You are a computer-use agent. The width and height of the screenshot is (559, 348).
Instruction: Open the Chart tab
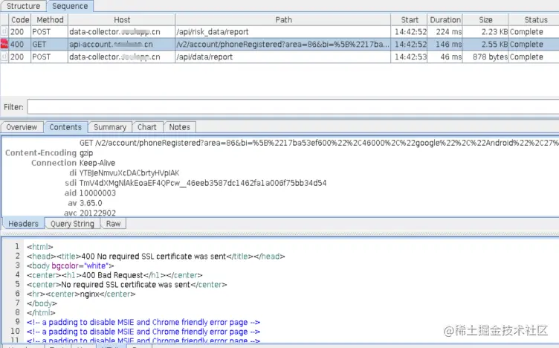click(147, 127)
